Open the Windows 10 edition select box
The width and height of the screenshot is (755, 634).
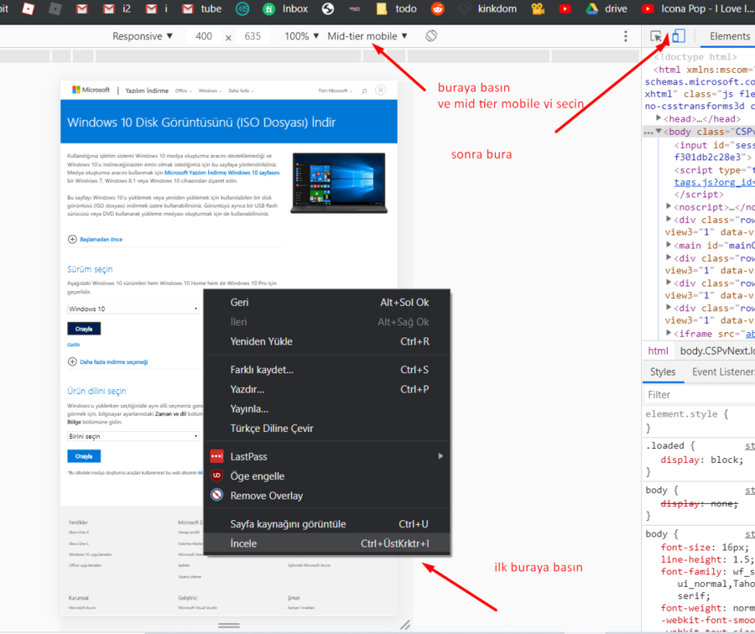click(133, 309)
